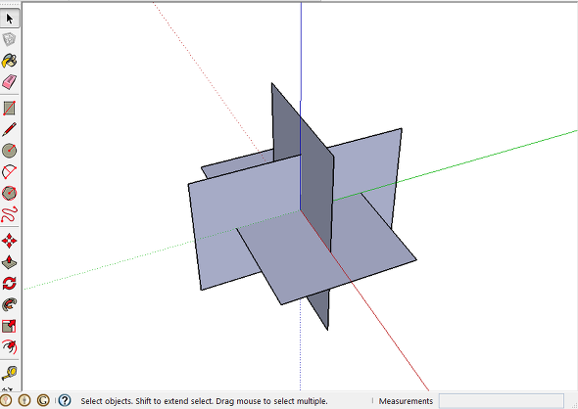
Task: Click the greyed Make Component icon
Action: 9,39
